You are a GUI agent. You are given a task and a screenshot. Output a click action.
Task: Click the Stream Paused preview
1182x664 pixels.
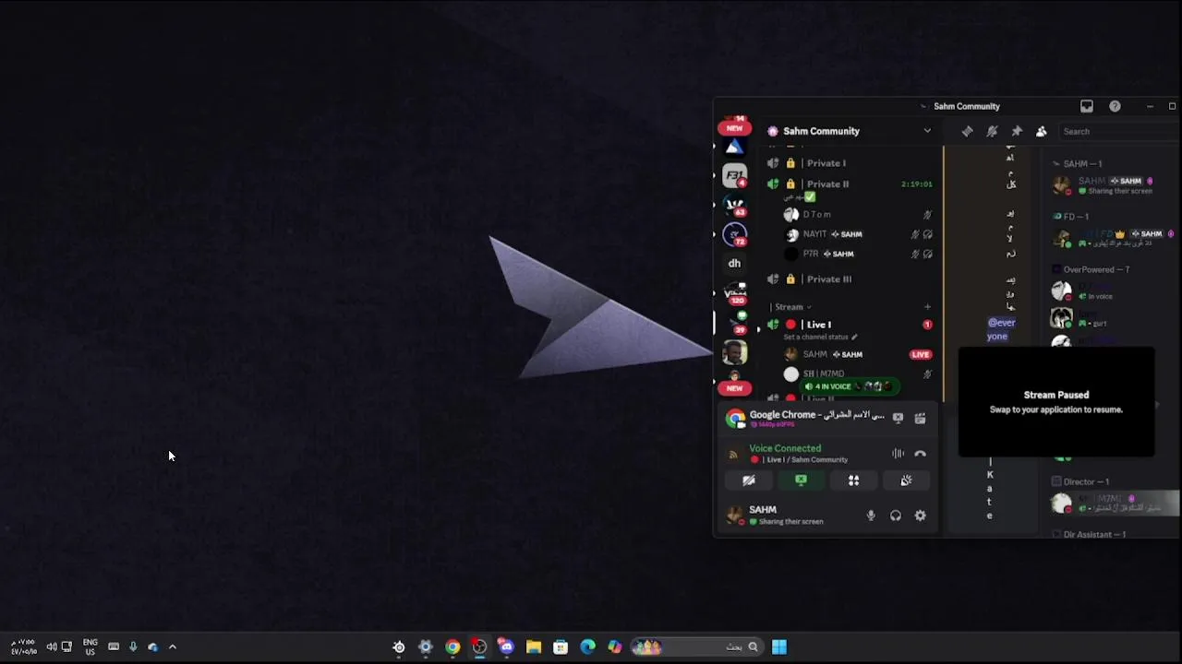coord(1056,402)
